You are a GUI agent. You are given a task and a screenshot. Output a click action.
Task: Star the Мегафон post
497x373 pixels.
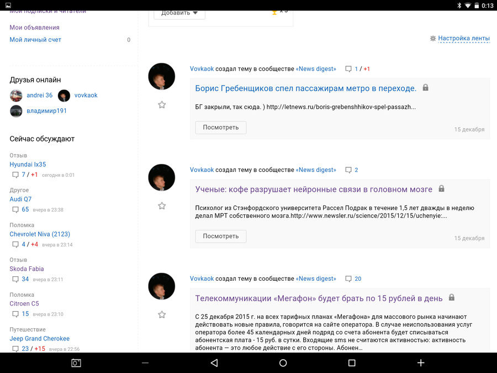162,314
